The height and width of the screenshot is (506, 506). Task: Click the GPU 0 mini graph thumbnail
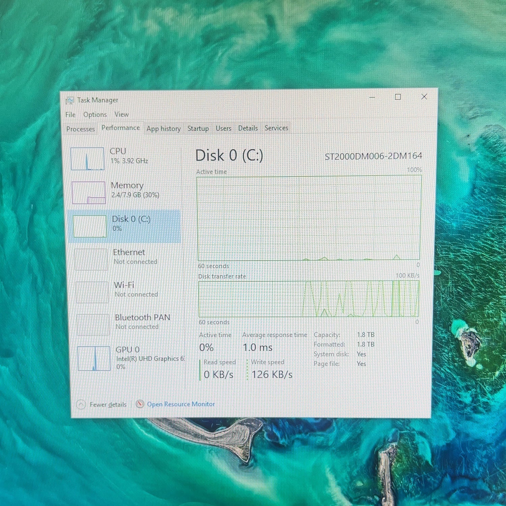tap(94, 358)
